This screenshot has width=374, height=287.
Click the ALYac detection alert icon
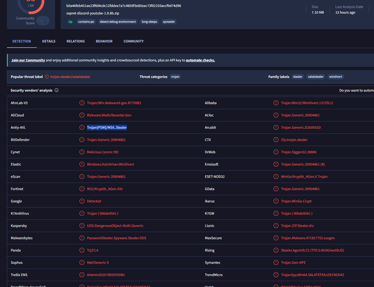tap(276, 115)
